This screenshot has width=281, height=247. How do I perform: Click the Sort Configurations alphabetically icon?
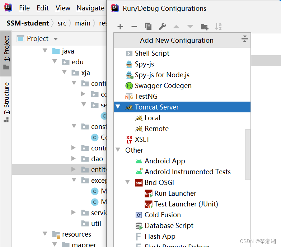point(218,27)
